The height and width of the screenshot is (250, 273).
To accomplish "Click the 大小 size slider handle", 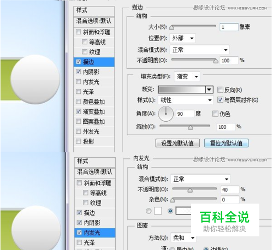I will click(x=172, y=28).
